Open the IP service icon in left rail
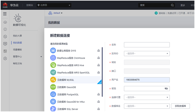The width and height of the screenshot is (195, 112). [x=5, y=29]
